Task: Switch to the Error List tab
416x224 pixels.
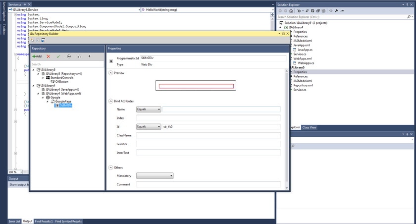Action: tap(14, 222)
